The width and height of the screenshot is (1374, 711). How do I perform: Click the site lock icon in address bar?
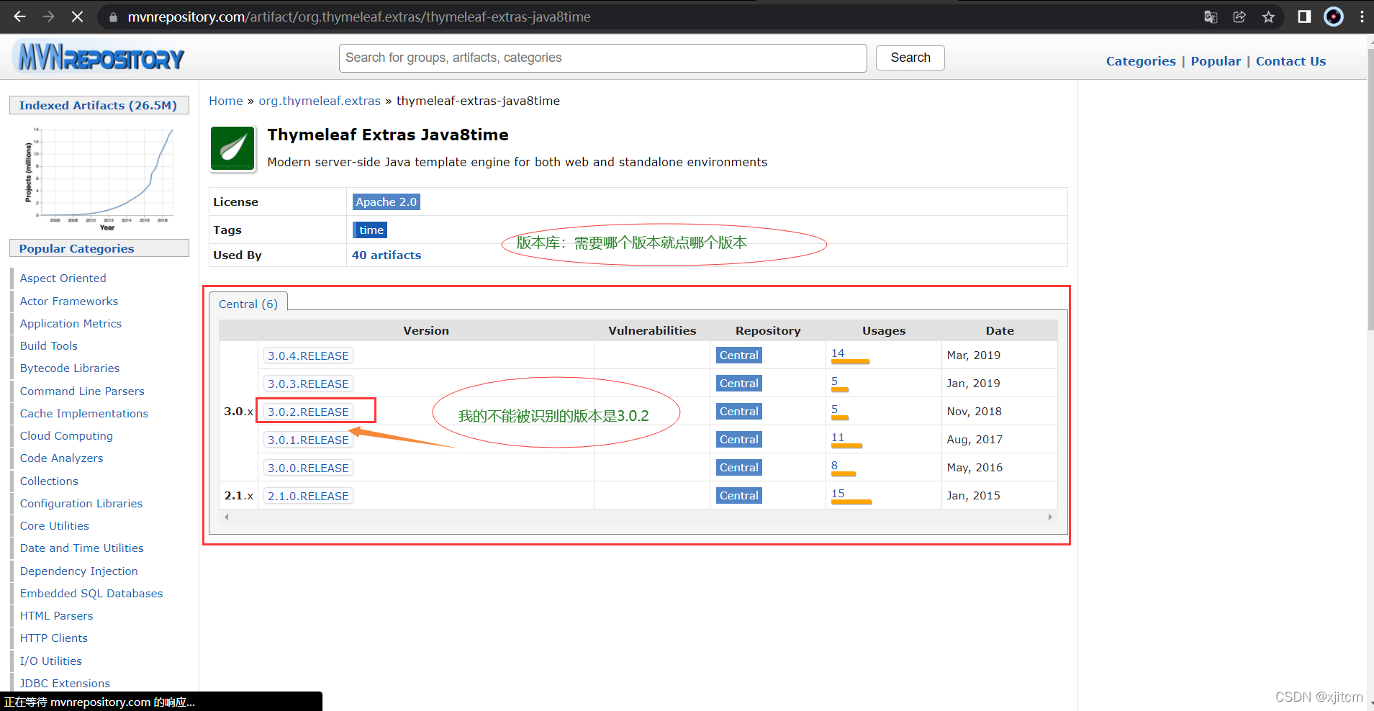pos(112,17)
